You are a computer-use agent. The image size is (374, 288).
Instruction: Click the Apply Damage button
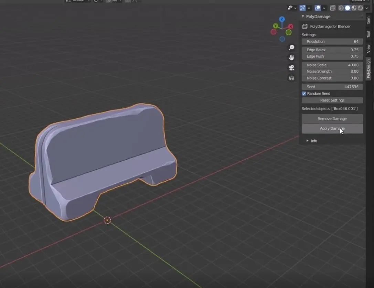point(332,129)
